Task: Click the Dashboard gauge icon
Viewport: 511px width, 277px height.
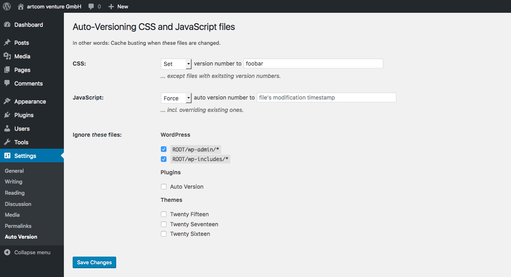Action: [7, 25]
